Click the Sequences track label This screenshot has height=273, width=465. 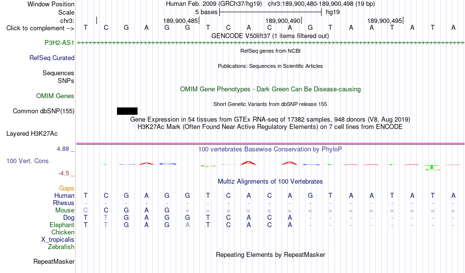pos(58,73)
